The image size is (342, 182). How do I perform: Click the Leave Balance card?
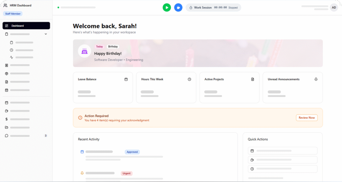point(103,87)
